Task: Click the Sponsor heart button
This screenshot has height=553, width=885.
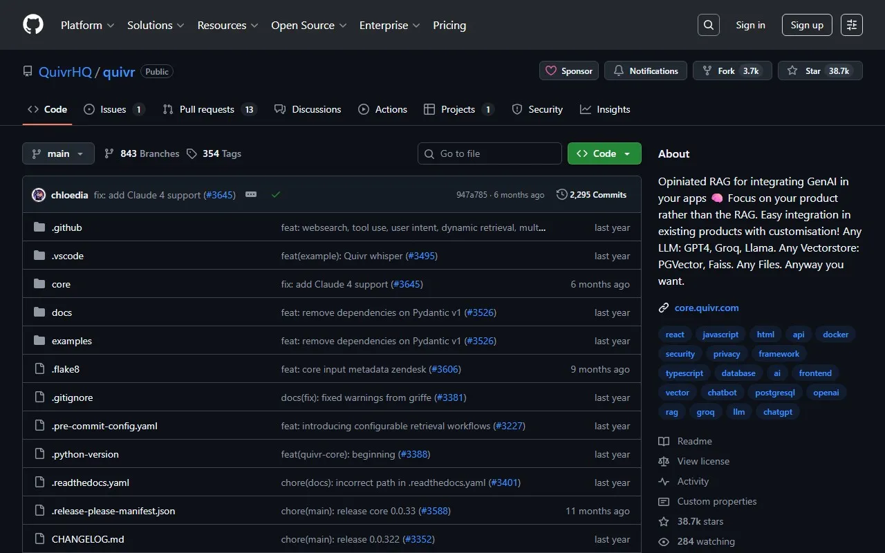Action: 569,71
